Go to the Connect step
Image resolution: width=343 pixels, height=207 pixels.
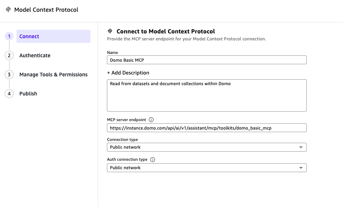(53, 36)
